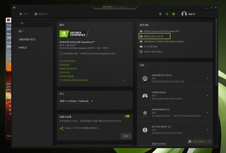This screenshot has height=153, width=226.
Task: Click NVIDIA logo icon in title bar
Action: coord(14,7)
